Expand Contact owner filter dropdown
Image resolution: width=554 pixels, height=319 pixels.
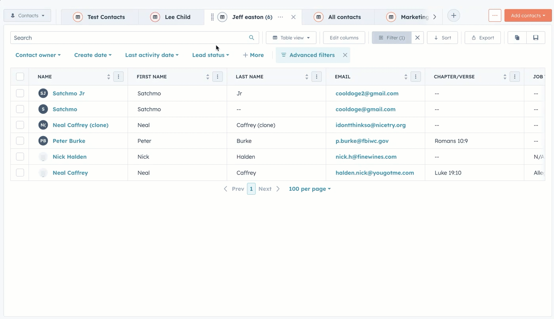[x=38, y=55]
